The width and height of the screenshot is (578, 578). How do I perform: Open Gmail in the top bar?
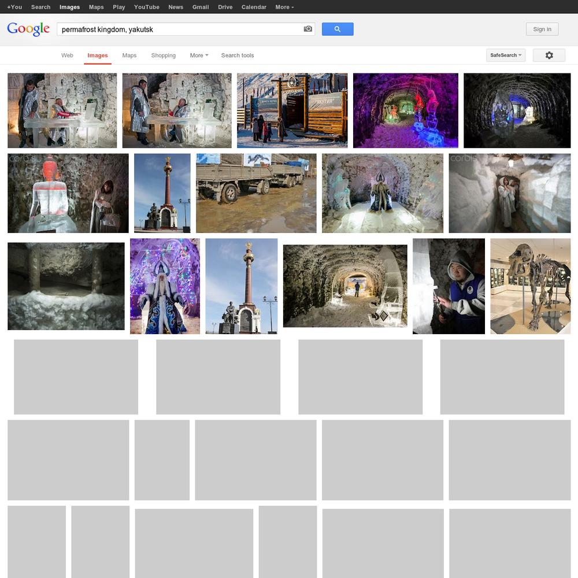[x=201, y=7]
